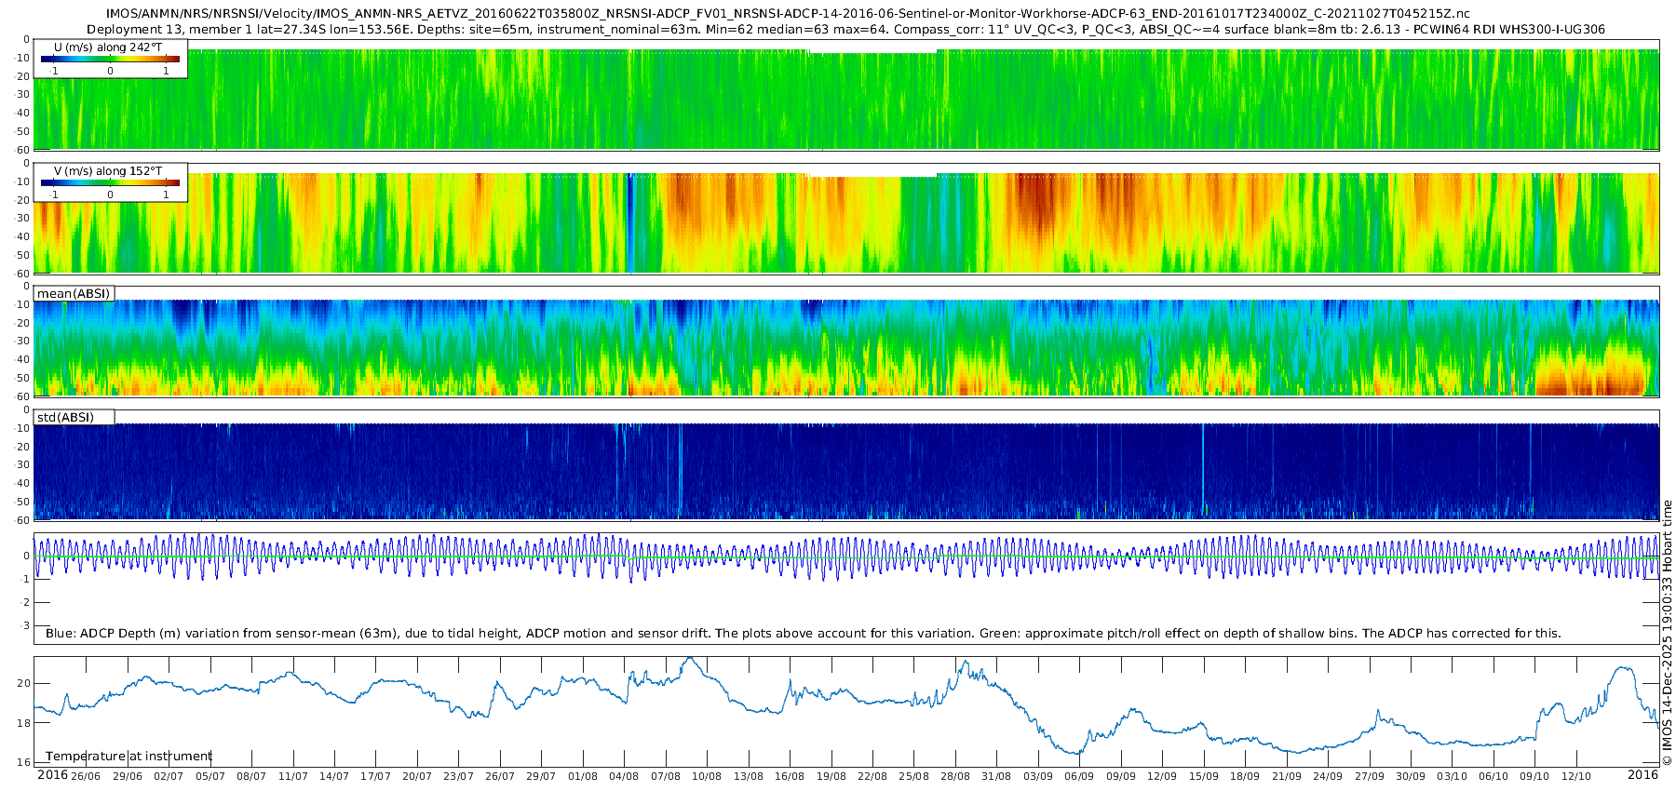1676x791 pixels.
Task: Click the 2016 year label at left
Action: click(x=52, y=774)
